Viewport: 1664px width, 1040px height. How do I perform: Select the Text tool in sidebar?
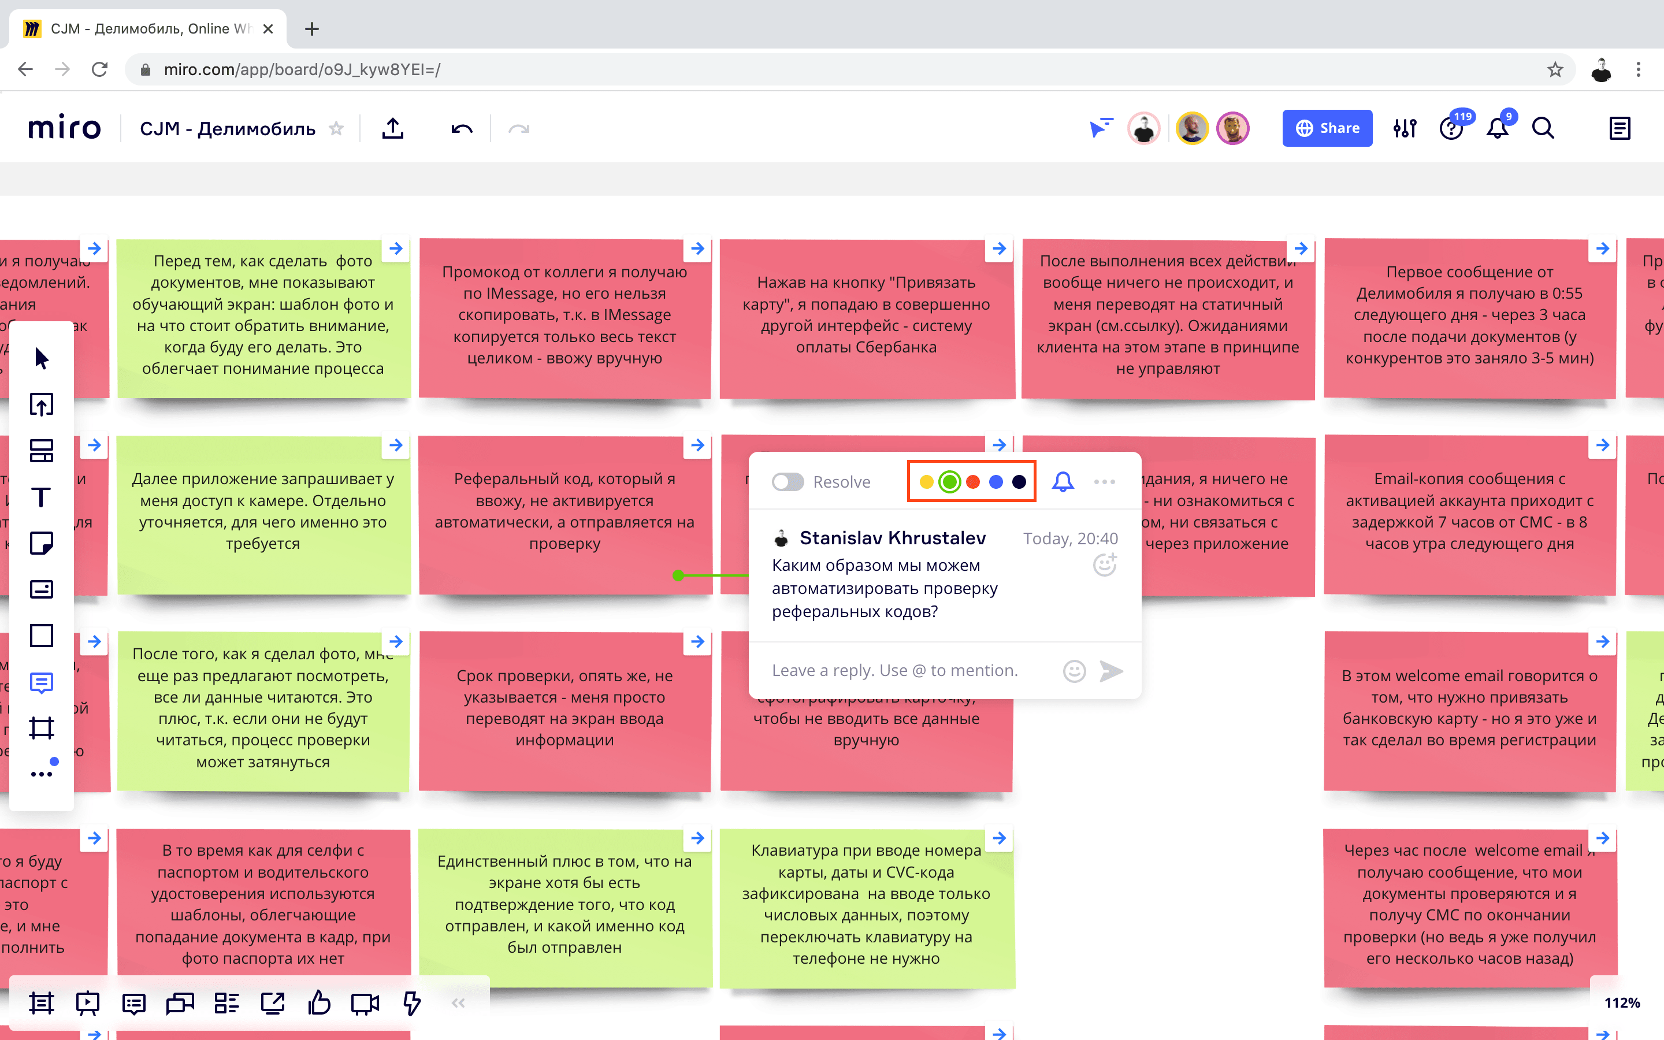41,497
